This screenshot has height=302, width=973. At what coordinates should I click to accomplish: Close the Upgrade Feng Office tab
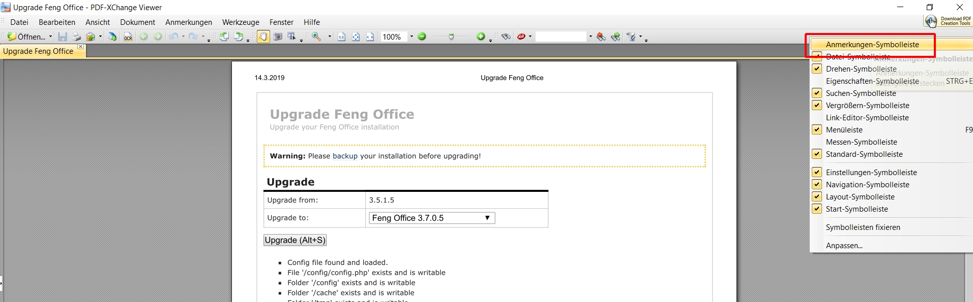click(80, 47)
